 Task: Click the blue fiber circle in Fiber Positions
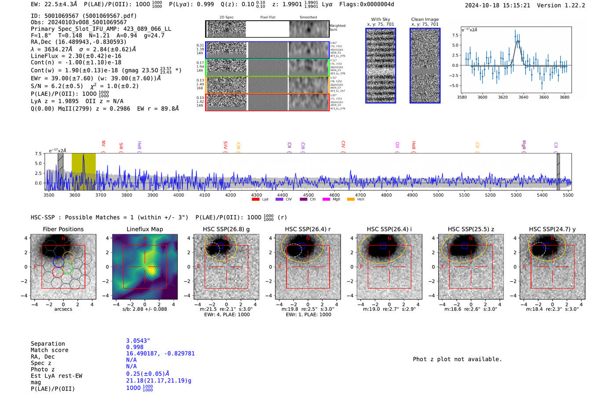(x=59, y=261)
